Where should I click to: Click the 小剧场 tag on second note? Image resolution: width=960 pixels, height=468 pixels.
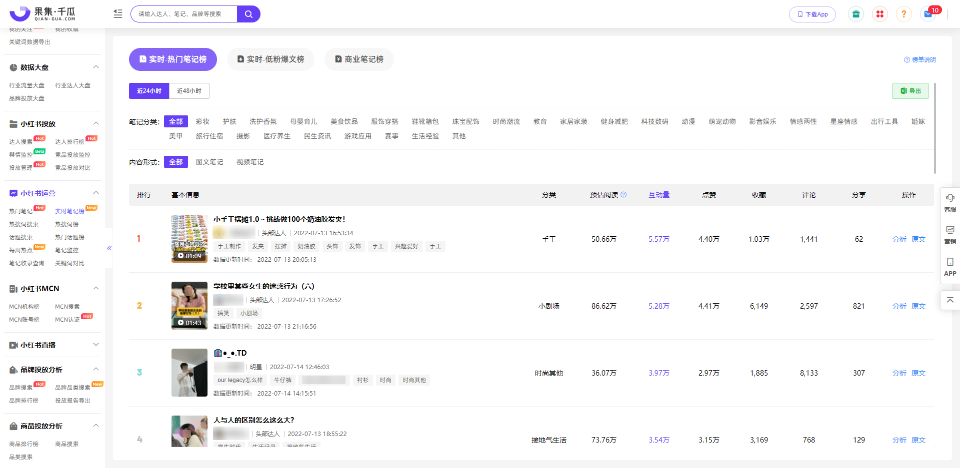coord(249,313)
